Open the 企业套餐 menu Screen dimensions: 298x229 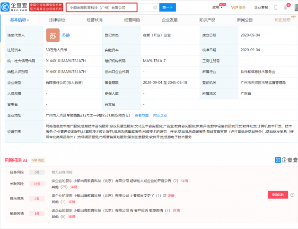tap(261, 8)
